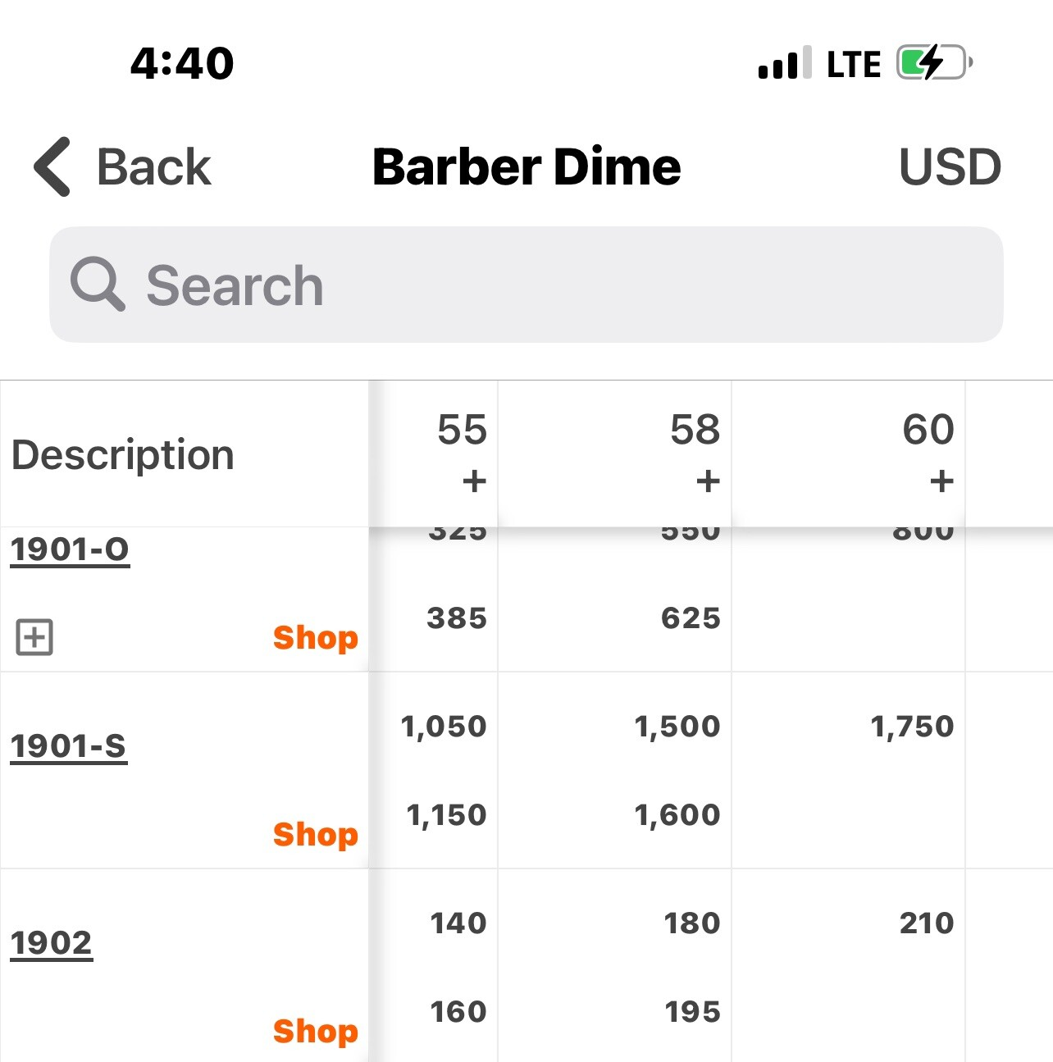This screenshot has width=1053, height=1062.
Task: Tap Shop for the 1901-S dime
Action: (x=315, y=834)
